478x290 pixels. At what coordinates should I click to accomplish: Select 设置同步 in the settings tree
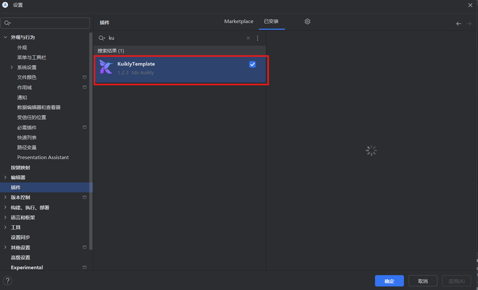pos(20,237)
